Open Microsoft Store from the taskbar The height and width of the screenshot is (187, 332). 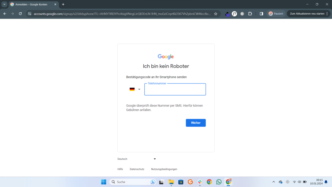(x=181, y=182)
